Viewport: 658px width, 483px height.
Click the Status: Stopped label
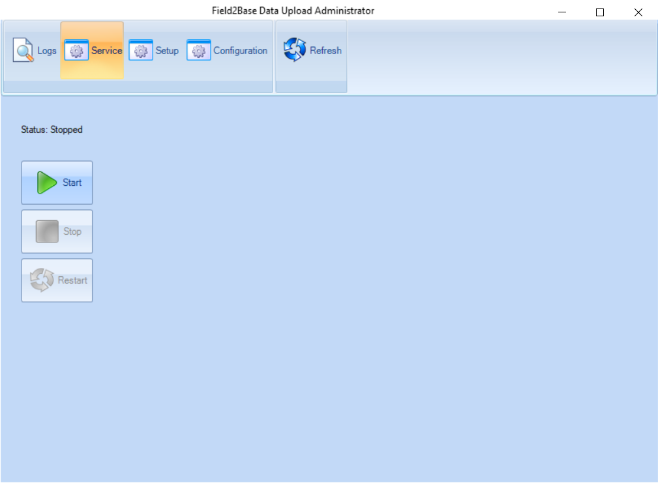(x=52, y=130)
